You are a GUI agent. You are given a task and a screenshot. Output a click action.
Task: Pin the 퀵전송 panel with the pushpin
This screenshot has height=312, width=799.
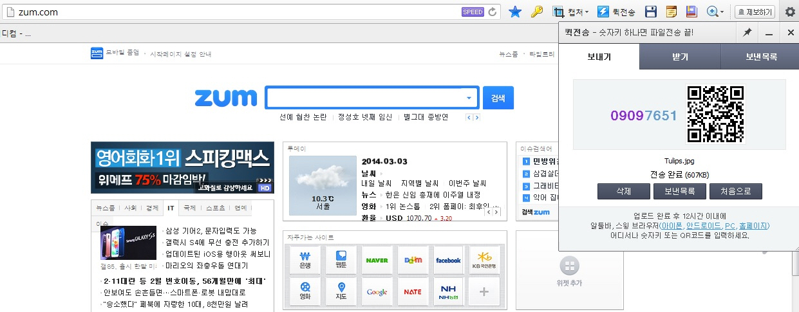tap(747, 32)
